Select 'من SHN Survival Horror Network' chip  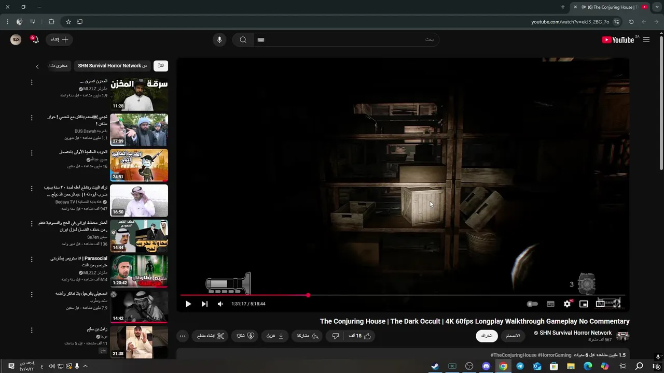(112, 66)
